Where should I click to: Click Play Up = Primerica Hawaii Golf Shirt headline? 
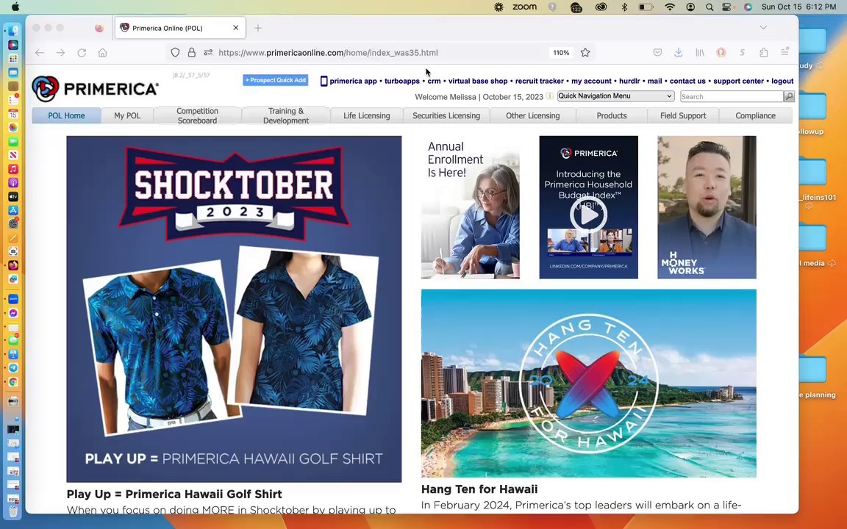(174, 494)
